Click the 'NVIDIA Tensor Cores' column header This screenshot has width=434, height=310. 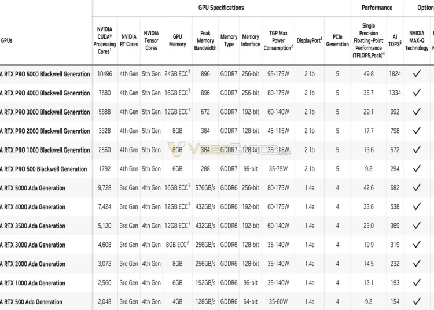pos(152,40)
